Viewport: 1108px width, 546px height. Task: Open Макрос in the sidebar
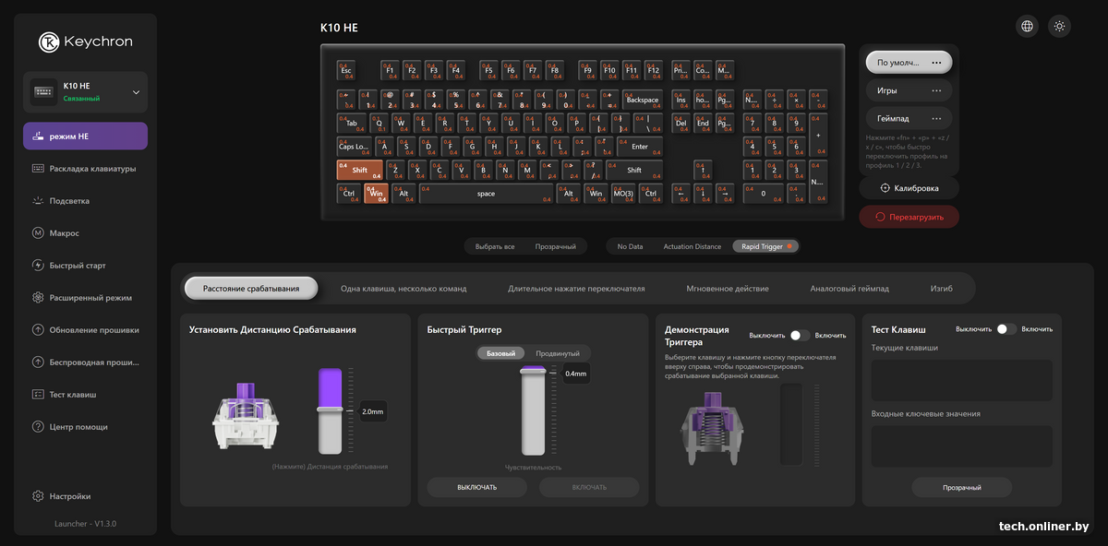(x=85, y=233)
